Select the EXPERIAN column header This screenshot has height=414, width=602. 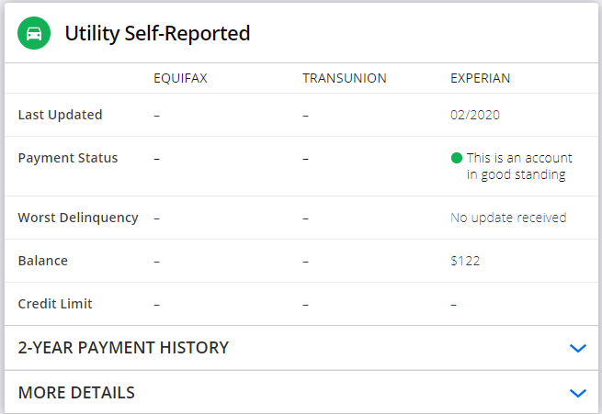(481, 78)
